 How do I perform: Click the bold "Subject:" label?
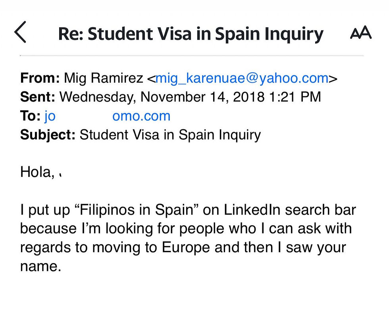click(x=48, y=135)
